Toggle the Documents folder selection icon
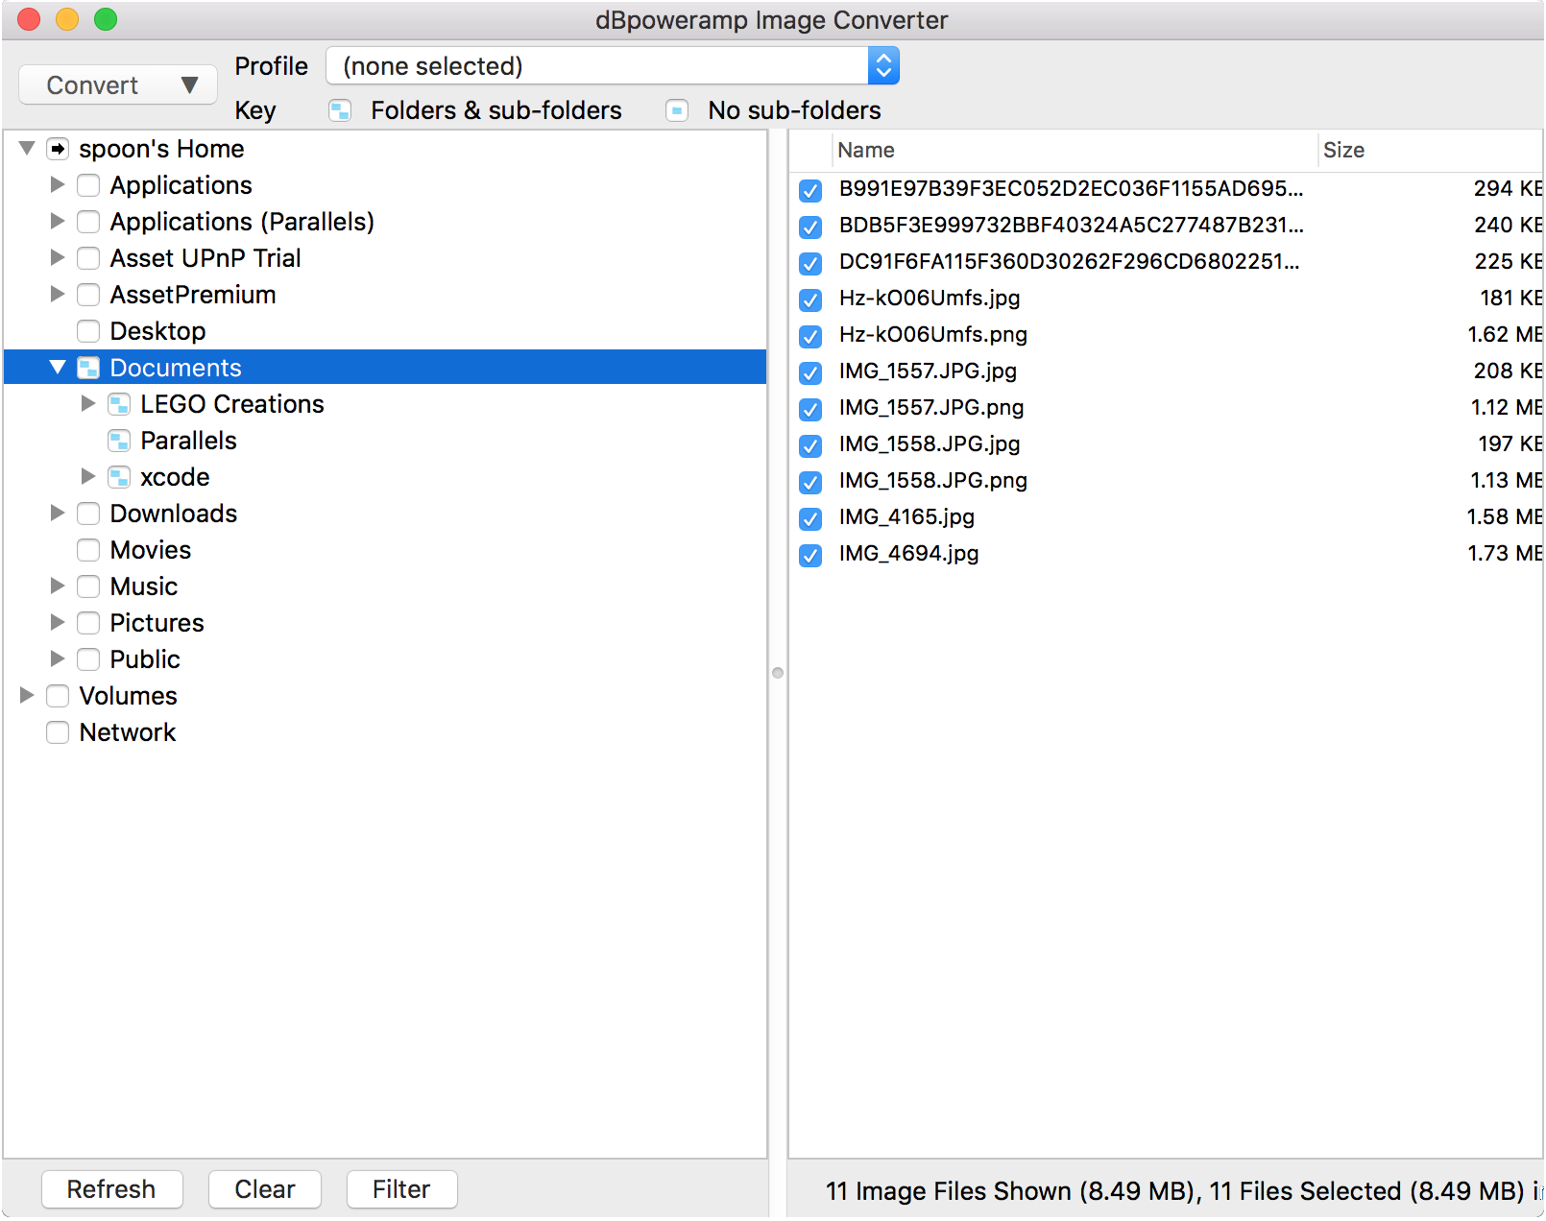Viewport: 1546px width, 1221px height. coord(88,368)
